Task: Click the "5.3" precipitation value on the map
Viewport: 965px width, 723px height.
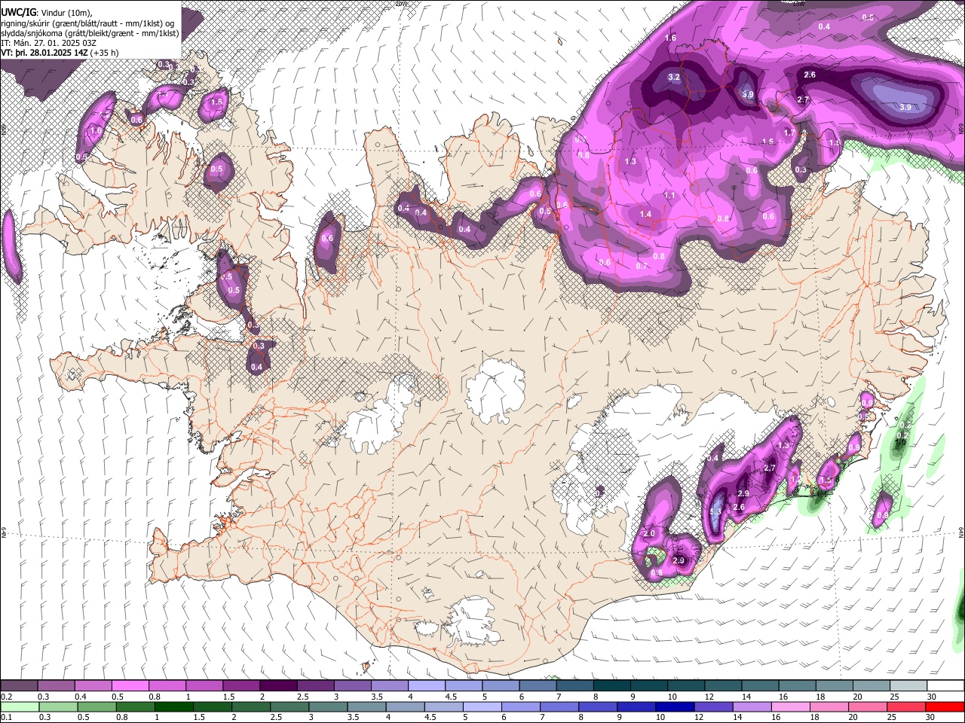Action: pos(716,512)
